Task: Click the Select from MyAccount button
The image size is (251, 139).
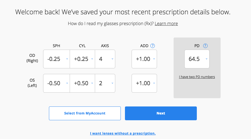Action: (x=85, y=113)
